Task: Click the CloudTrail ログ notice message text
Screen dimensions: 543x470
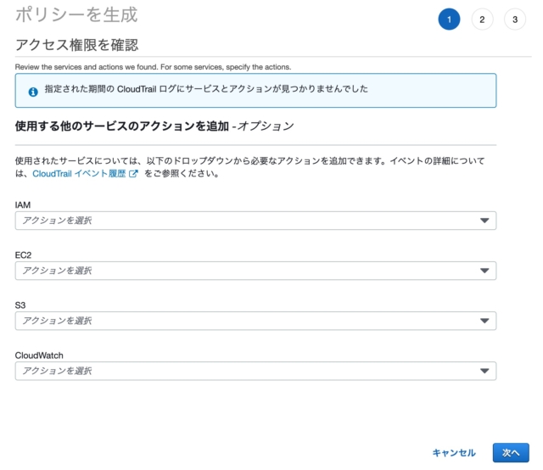Action: tap(206, 89)
